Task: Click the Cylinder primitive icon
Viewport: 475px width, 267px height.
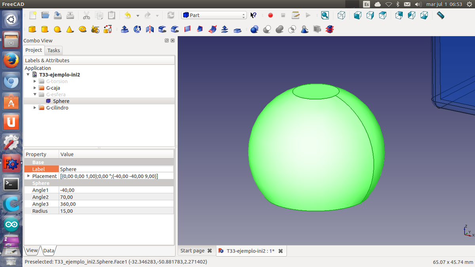Action: [x=45, y=29]
